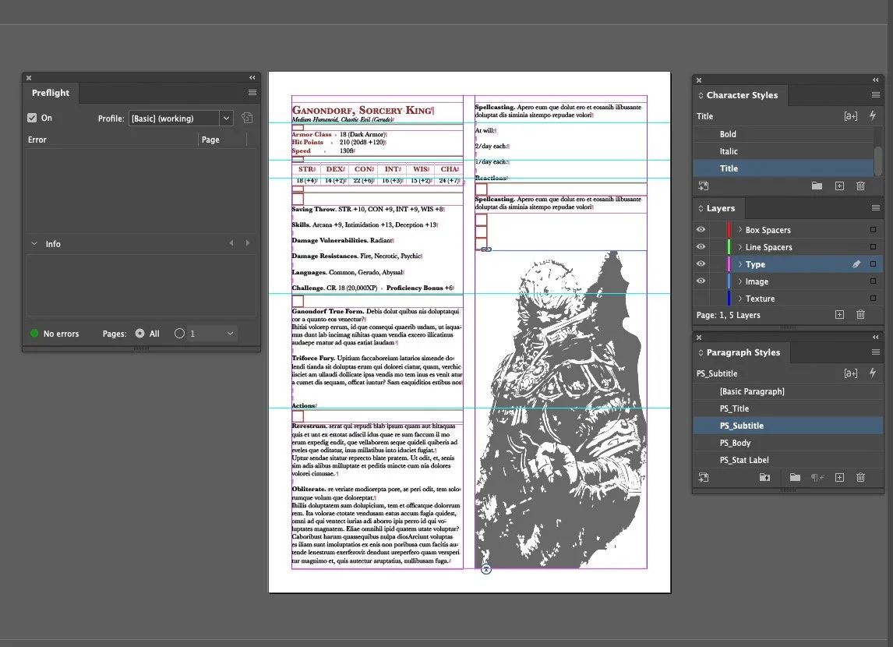The height and width of the screenshot is (647, 893).
Task: Select the Preflight tab
Action: pyautogui.click(x=51, y=93)
